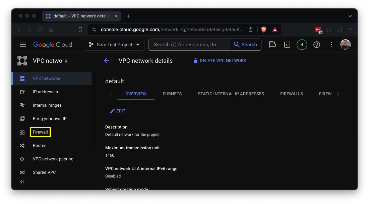The height and width of the screenshot is (204, 369).
Task: Open the three-dot settings and utilities menu
Action: tap(331, 45)
